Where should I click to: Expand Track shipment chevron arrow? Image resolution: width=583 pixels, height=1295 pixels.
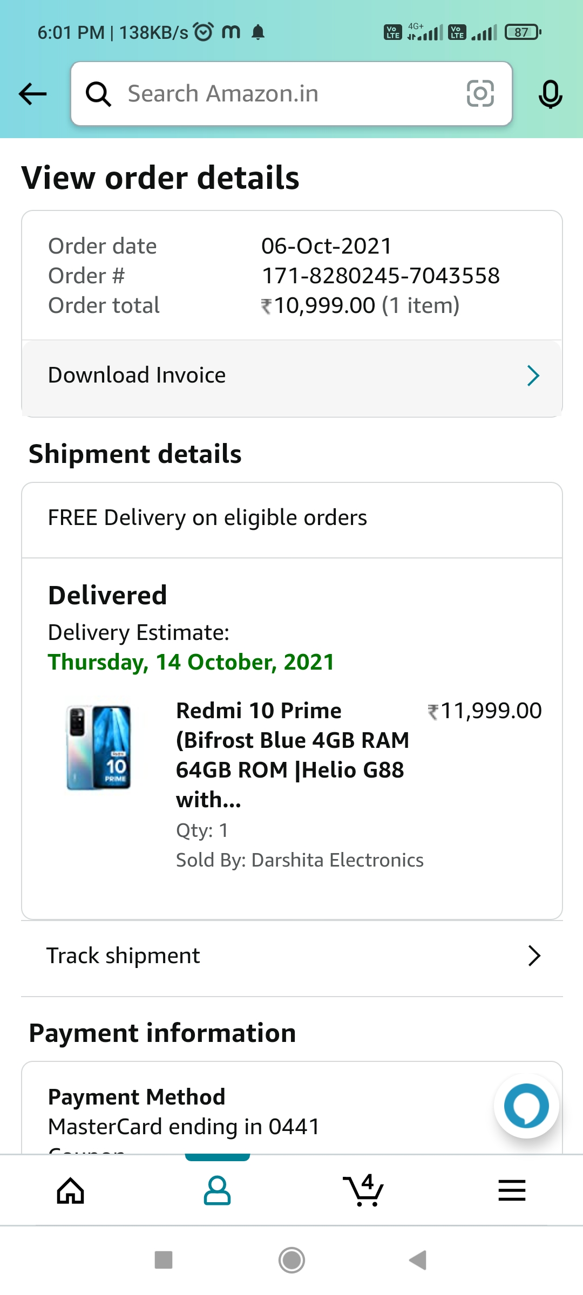click(534, 956)
